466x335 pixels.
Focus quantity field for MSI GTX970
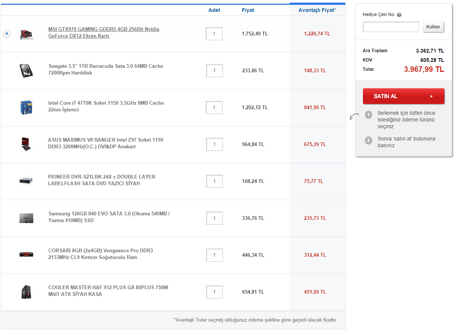(214, 34)
